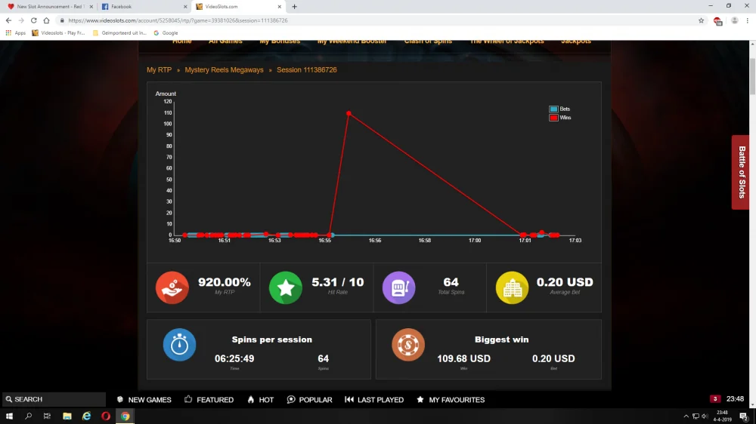Bookmark page with the star icon
The height and width of the screenshot is (424, 756).
click(701, 20)
